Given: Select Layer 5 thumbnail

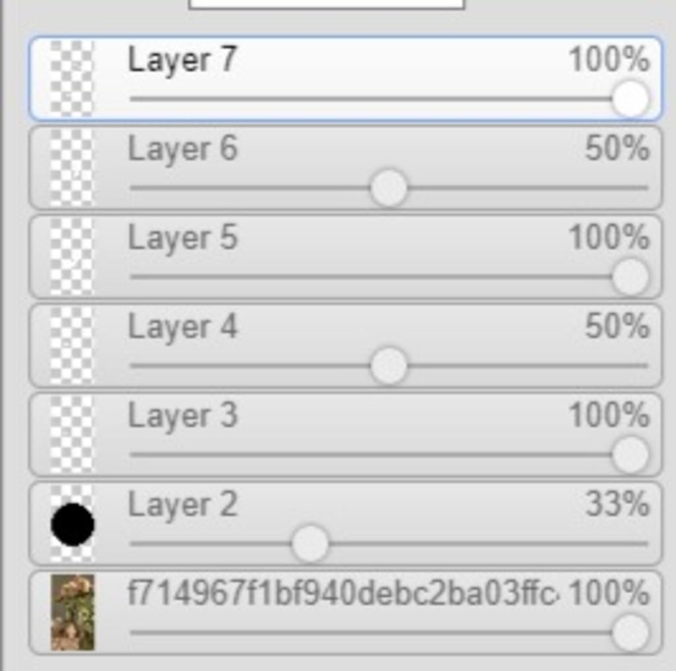Looking at the screenshot, I should pyautogui.click(x=71, y=257).
